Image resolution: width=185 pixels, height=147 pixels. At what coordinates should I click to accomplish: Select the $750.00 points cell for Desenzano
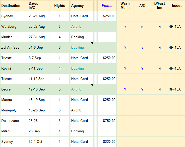click(x=107, y=121)
